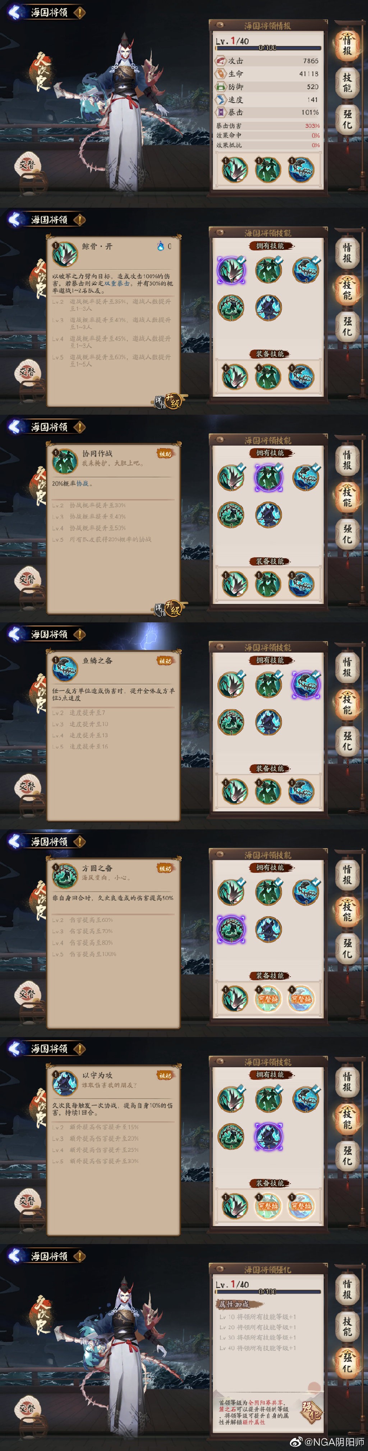The image size is (368, 1451).
Task: Click the 交替 shell button on 鱼鳞之备 screen
Action: (27, 786)
